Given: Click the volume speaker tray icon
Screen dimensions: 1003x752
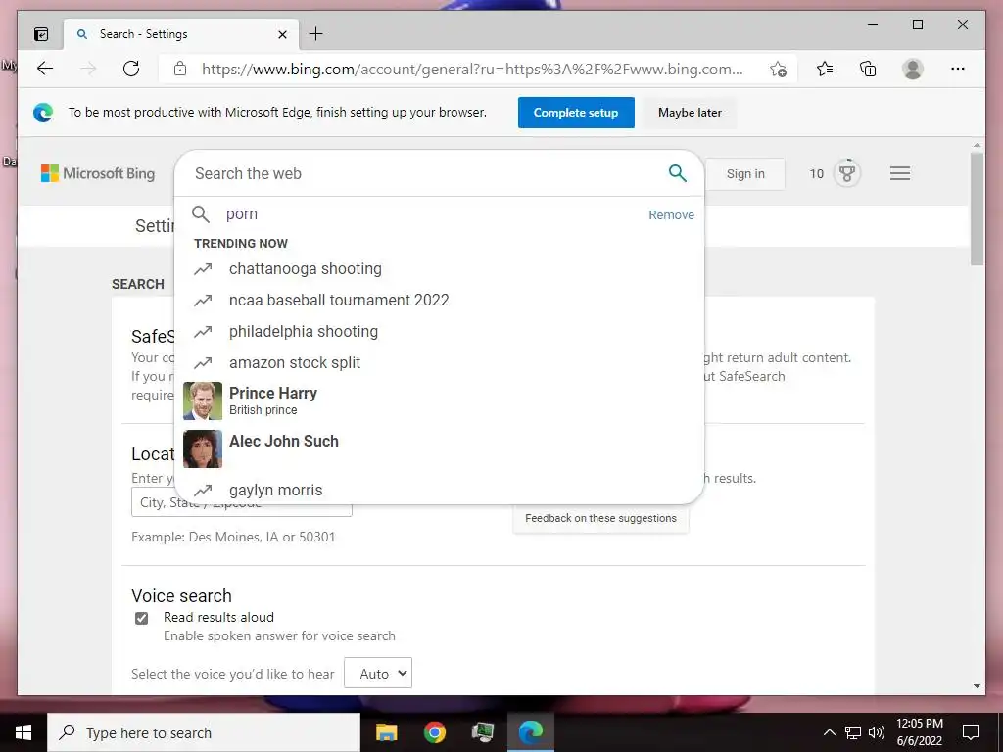Looking at the screenshot, I should [877, 732].
